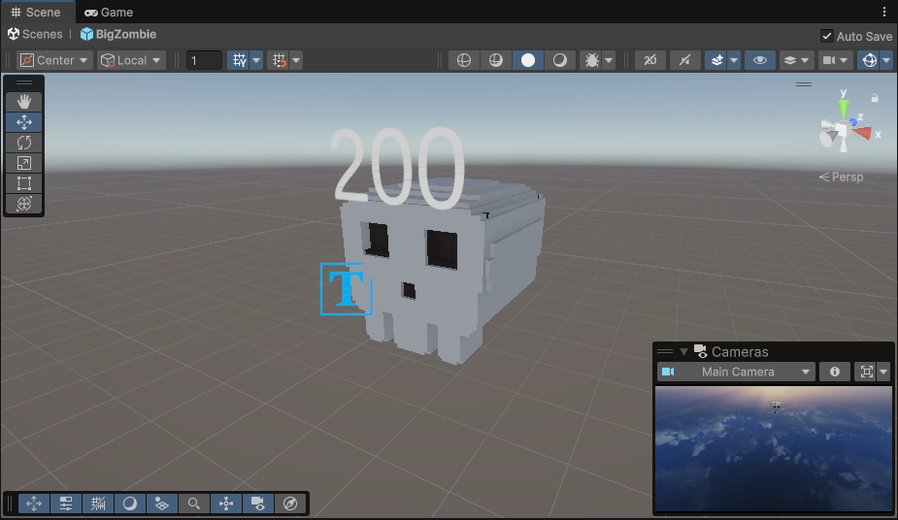
Task: Toggle scene visibility eye icon
Action: point(759,60)
